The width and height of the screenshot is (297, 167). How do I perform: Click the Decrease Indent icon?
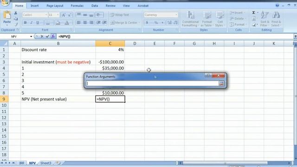(x=98, y=23)
